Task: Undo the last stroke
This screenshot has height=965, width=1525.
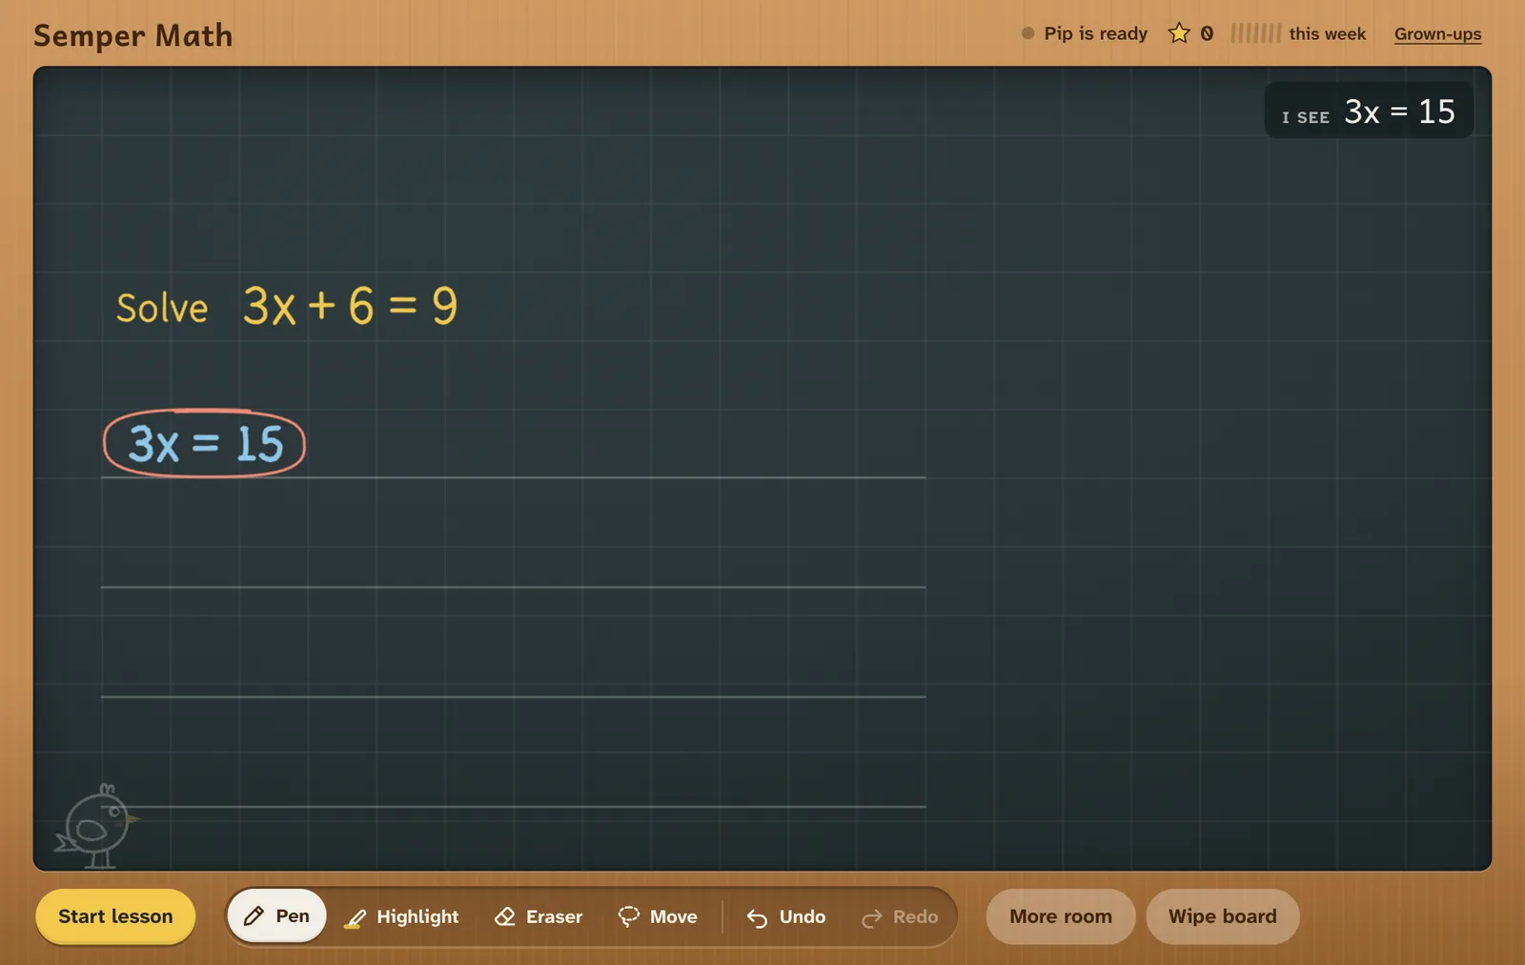Action: click(786, 916)
